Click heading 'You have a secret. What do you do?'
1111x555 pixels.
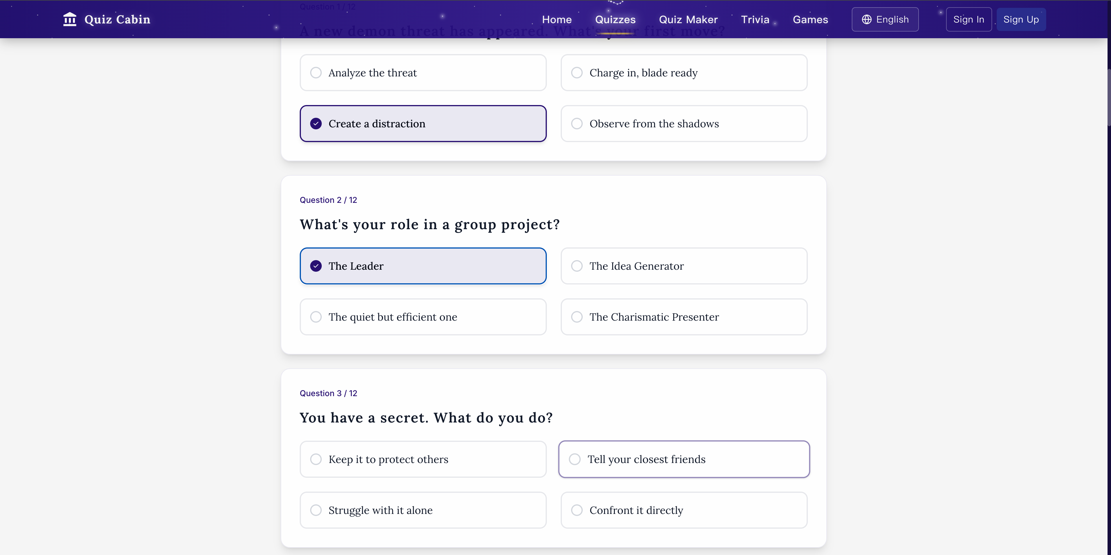(x=426, y=418)
